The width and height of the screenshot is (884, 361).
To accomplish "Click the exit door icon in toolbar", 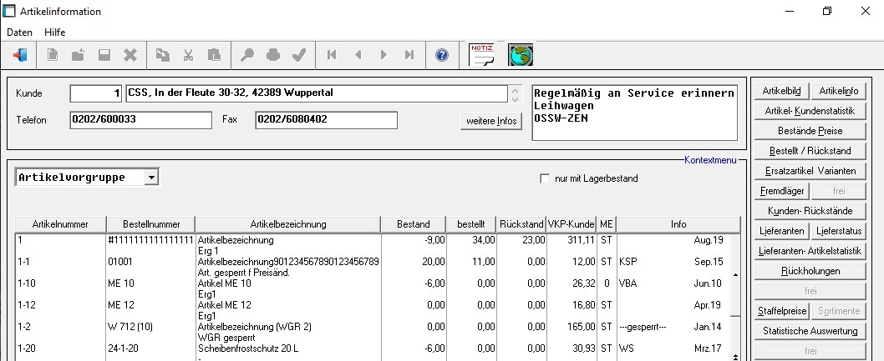I will tap(20, 55).
